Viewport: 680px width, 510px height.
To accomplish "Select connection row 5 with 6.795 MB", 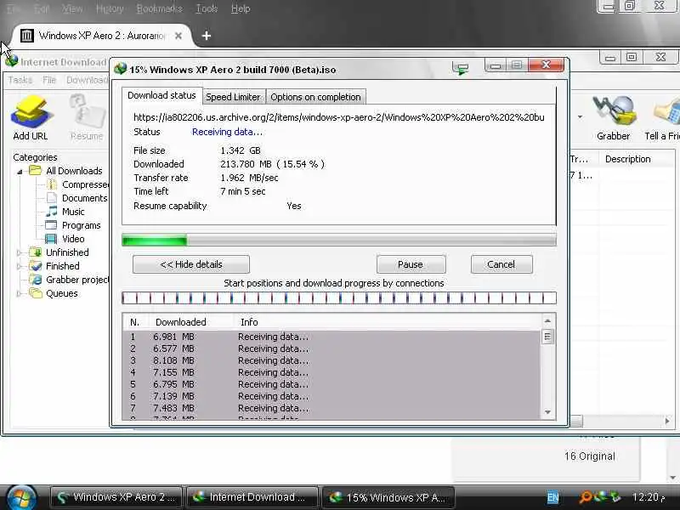I will [x=332, y=384].
